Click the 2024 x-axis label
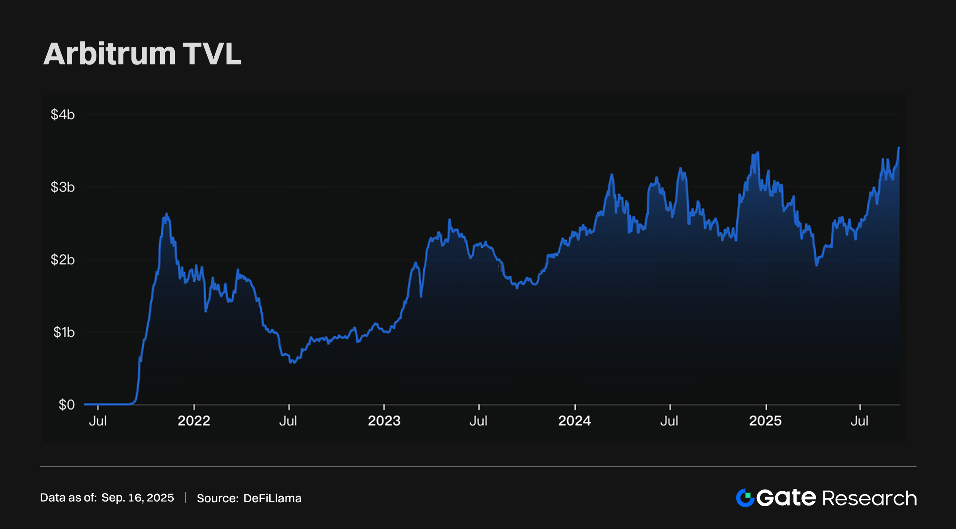956x529 pixels. click(x=574, y=421)
